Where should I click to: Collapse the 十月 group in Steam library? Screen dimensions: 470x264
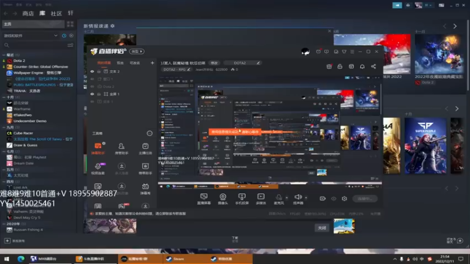[x=4, y=97]
